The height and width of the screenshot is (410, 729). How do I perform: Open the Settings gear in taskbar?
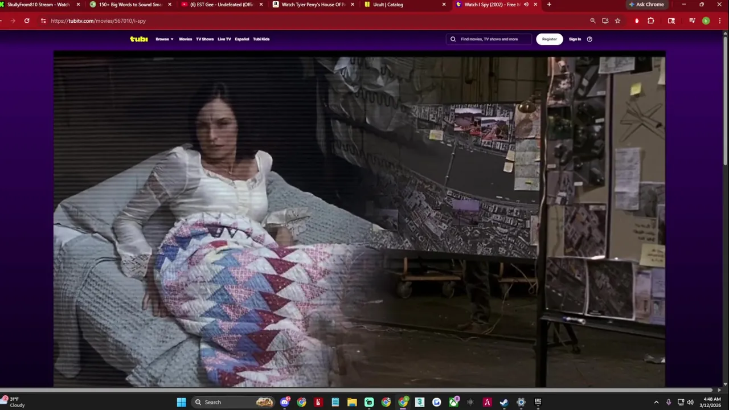coord(521,402)
